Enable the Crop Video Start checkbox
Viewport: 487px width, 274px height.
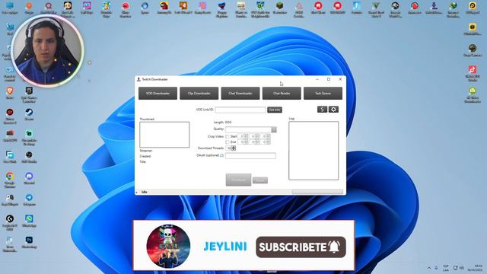(228, 136)
